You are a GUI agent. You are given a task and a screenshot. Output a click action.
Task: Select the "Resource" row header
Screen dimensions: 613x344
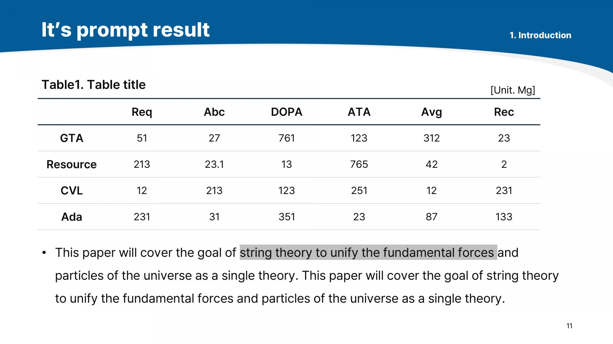coord(72,164)
